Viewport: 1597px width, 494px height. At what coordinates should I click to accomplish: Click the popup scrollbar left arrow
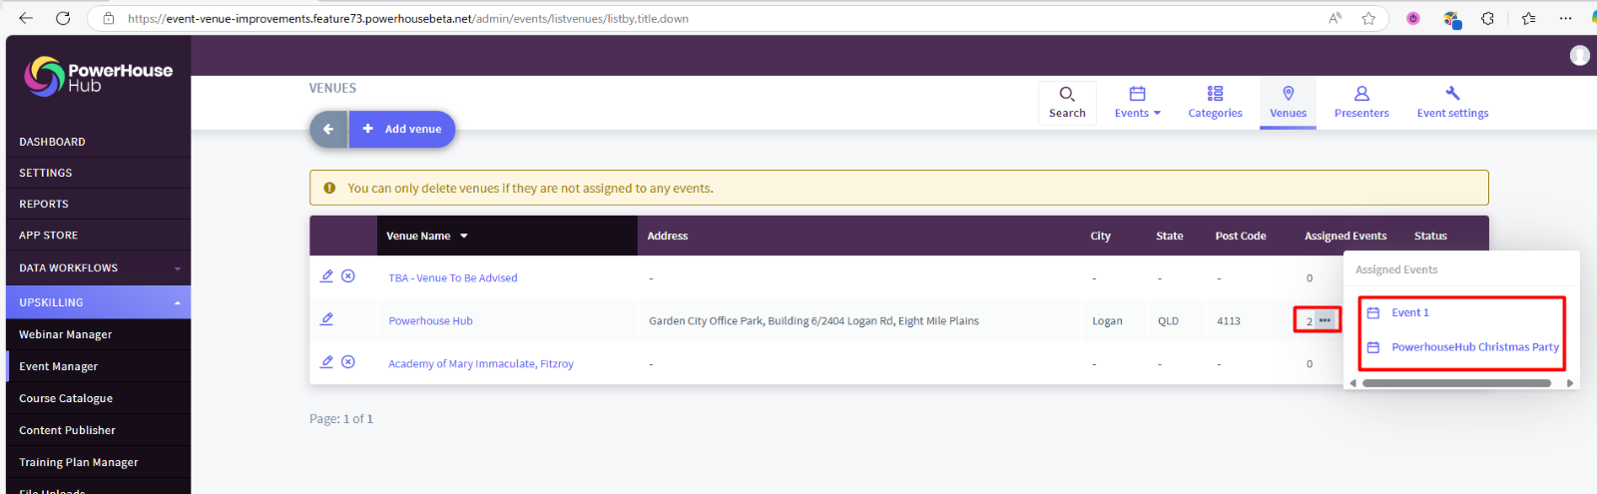click(1353, 383)
